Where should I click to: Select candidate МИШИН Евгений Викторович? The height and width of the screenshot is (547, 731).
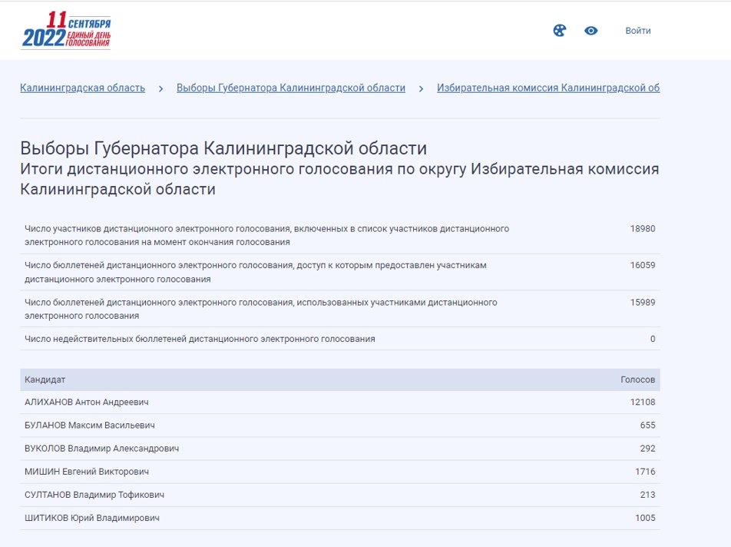(87, 472)
